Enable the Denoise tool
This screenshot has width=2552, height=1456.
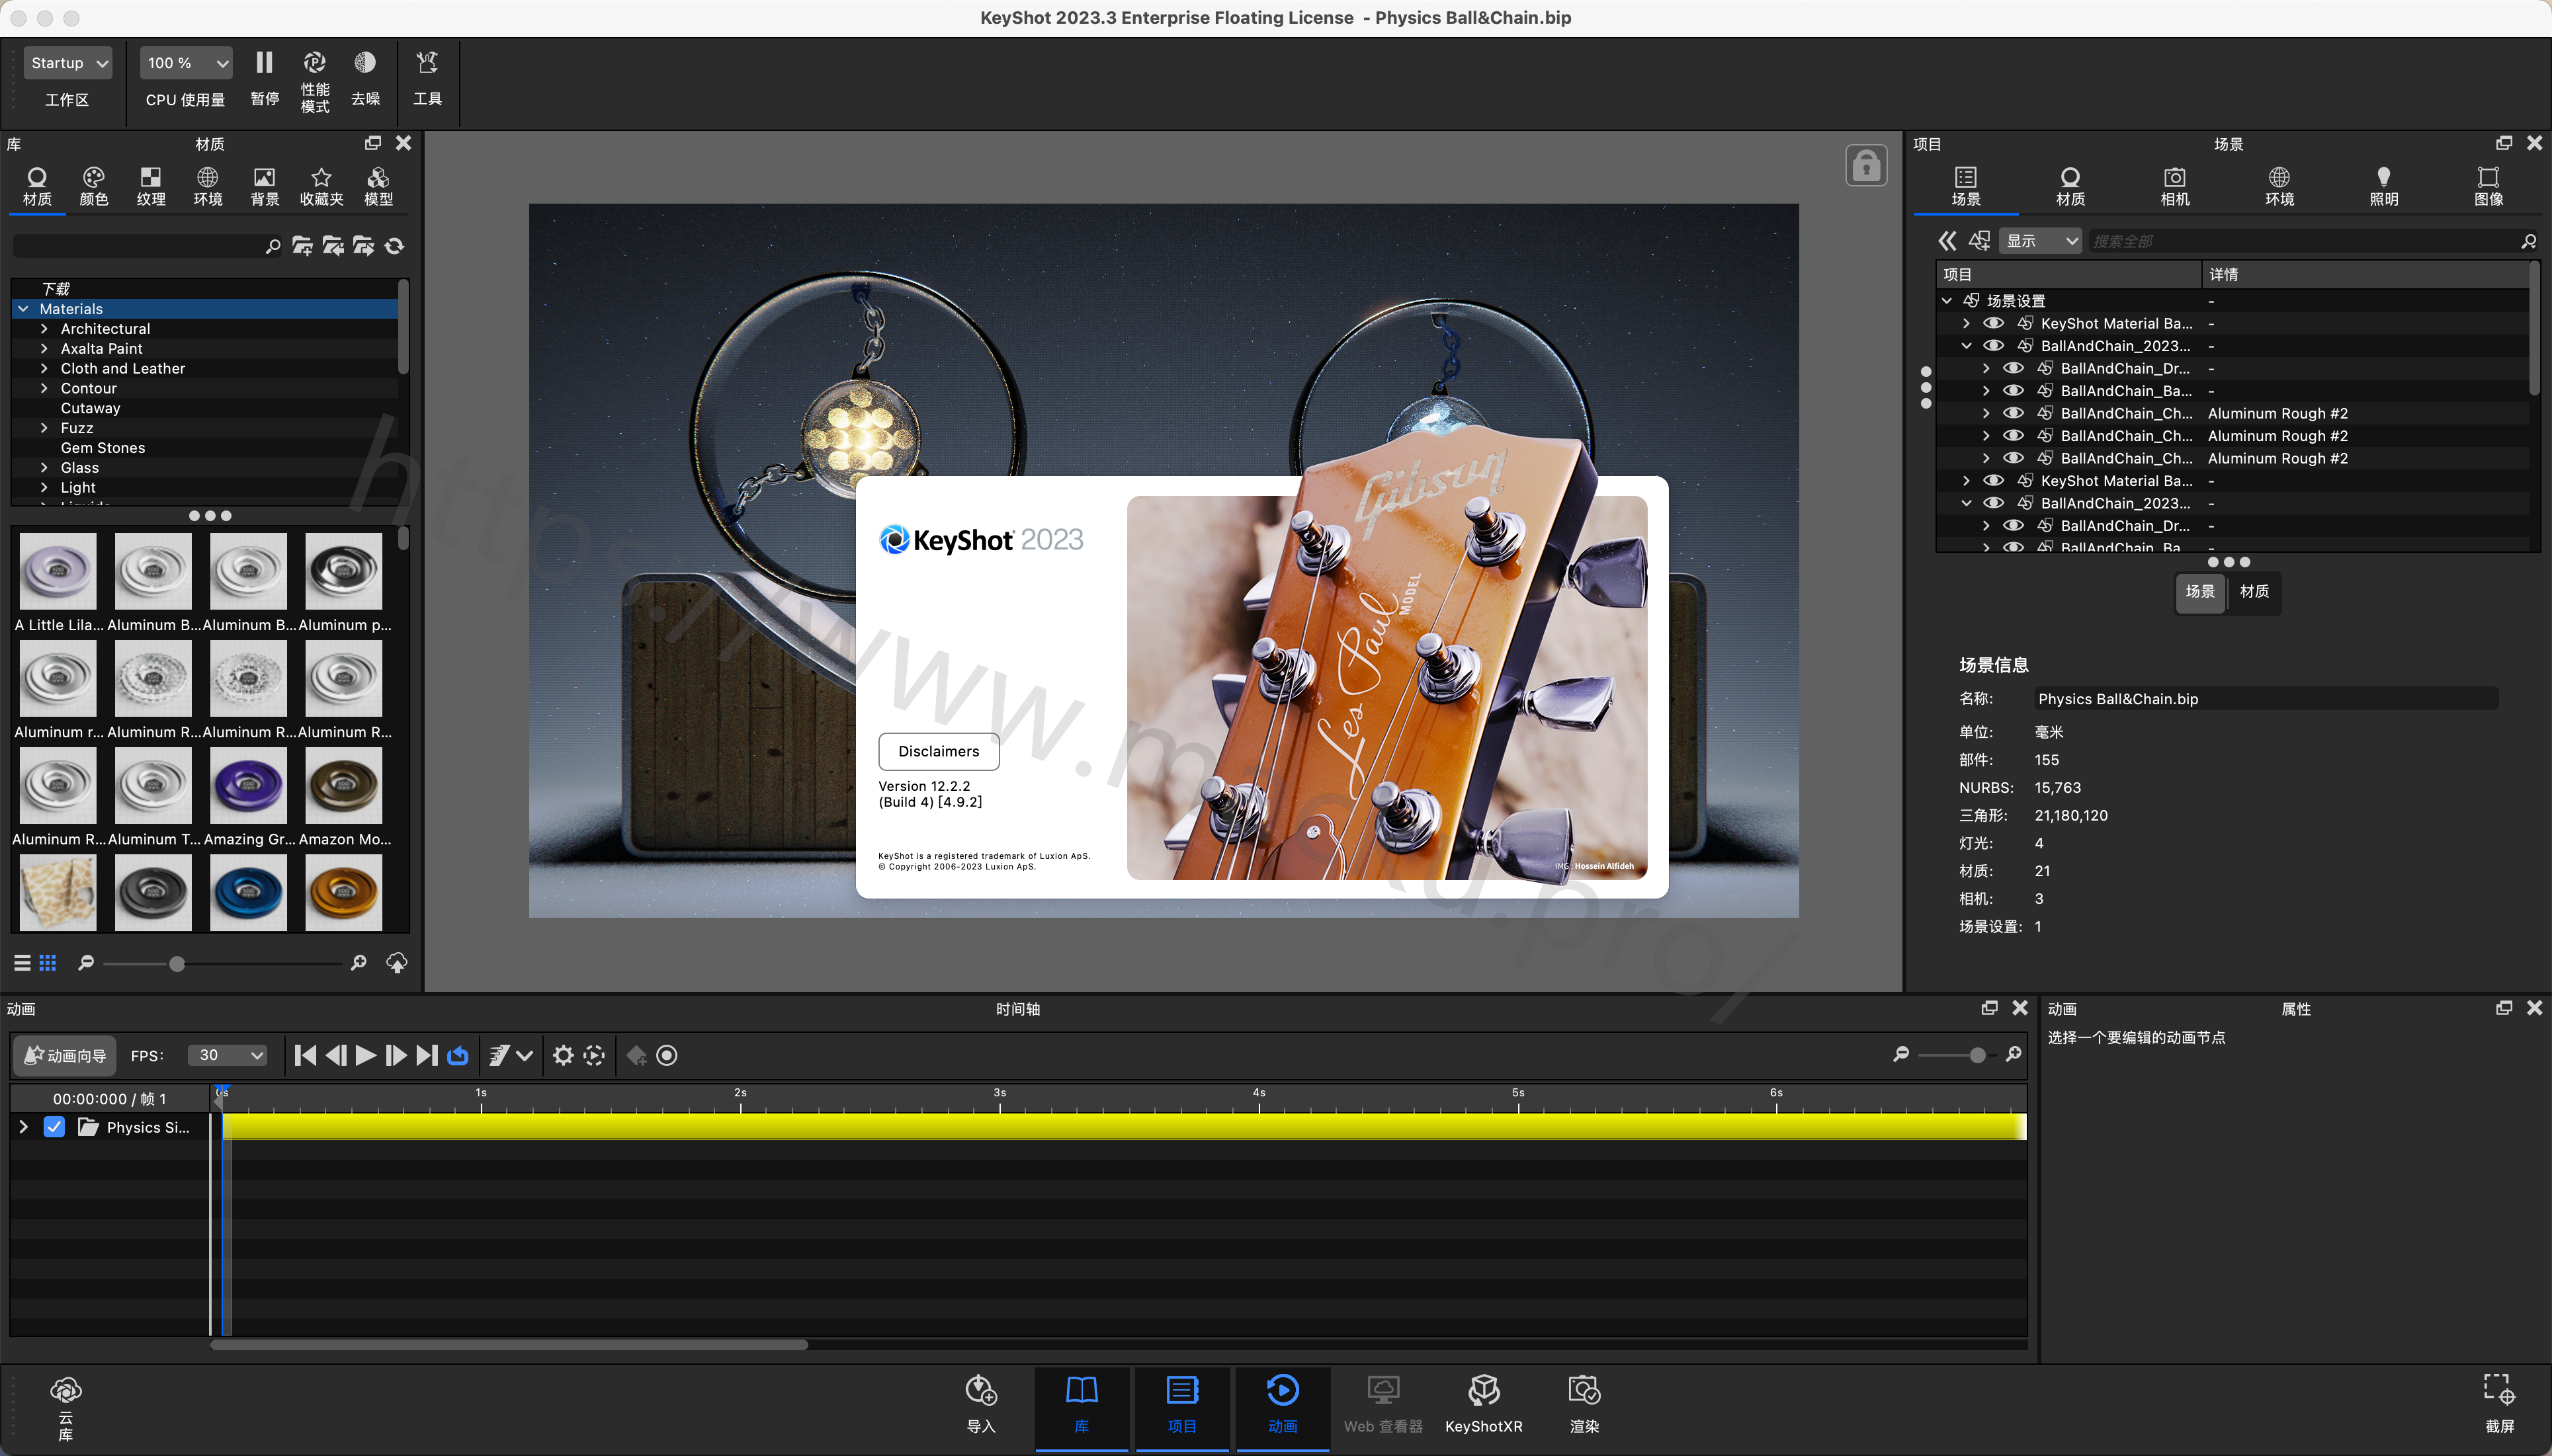click(365, 63)
